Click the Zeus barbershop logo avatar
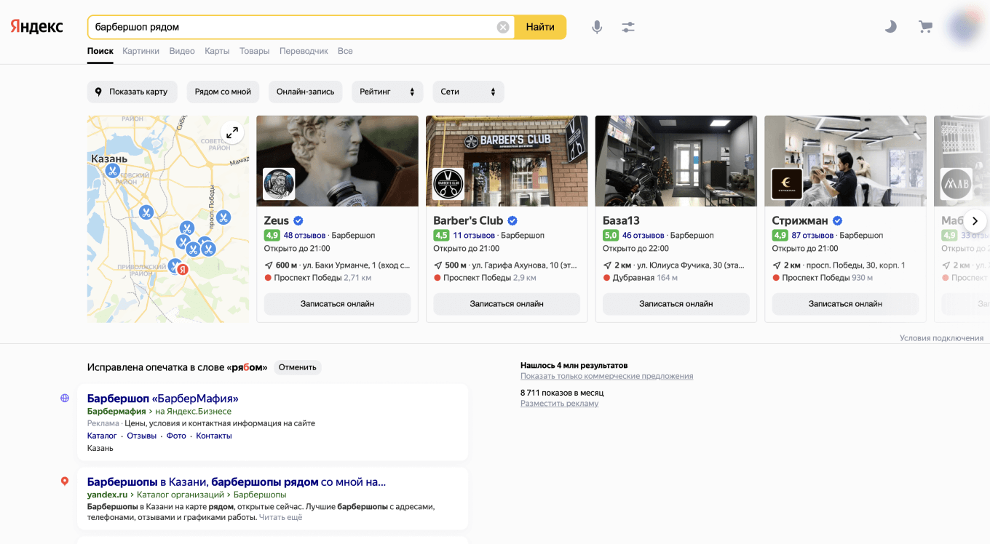Screen dimensions: 990x544 coord(279,184)
